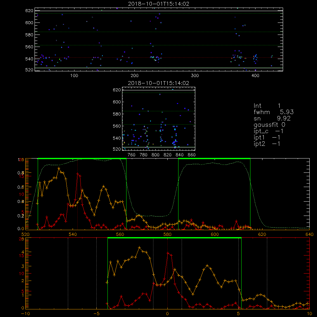The image size is (317, 317).
Task: Click the 'gaussfit 0' readout line
Action: (269, 125)
